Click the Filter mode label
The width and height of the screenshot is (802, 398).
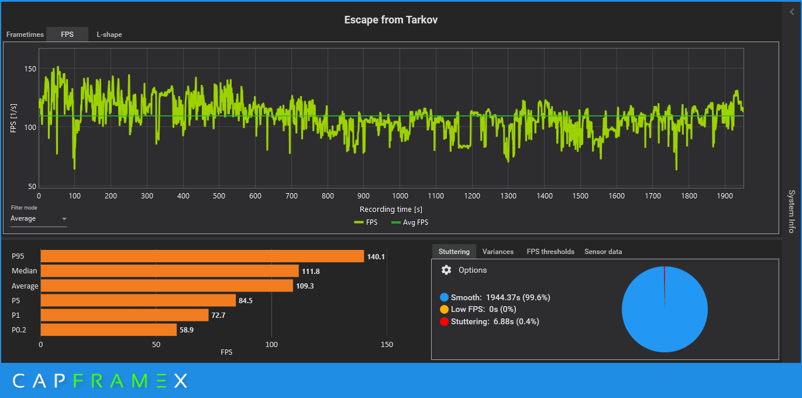coord(24,208)
